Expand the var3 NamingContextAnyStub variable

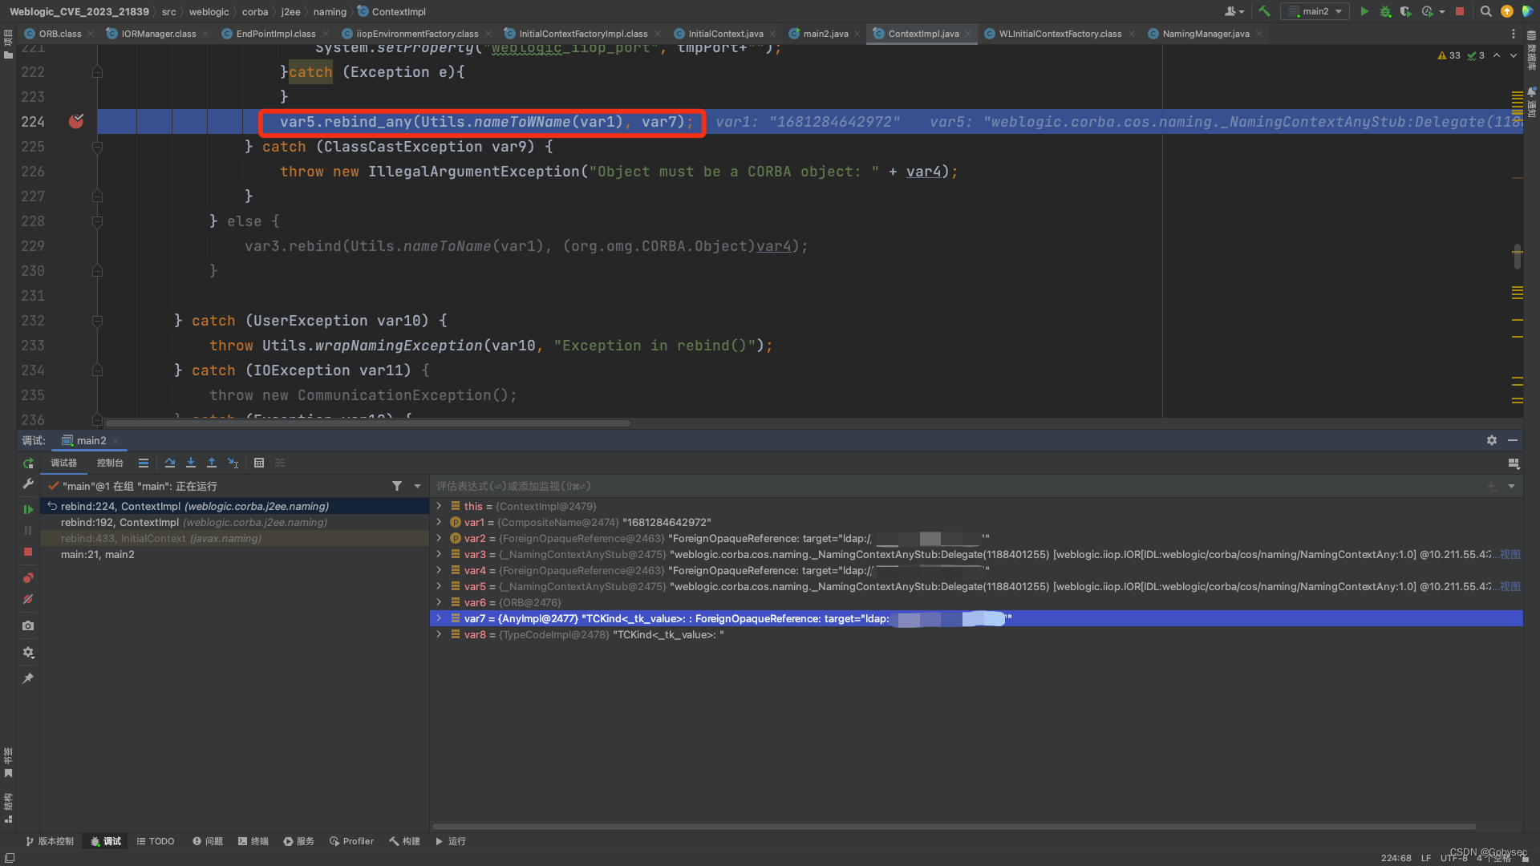point(439,554)
